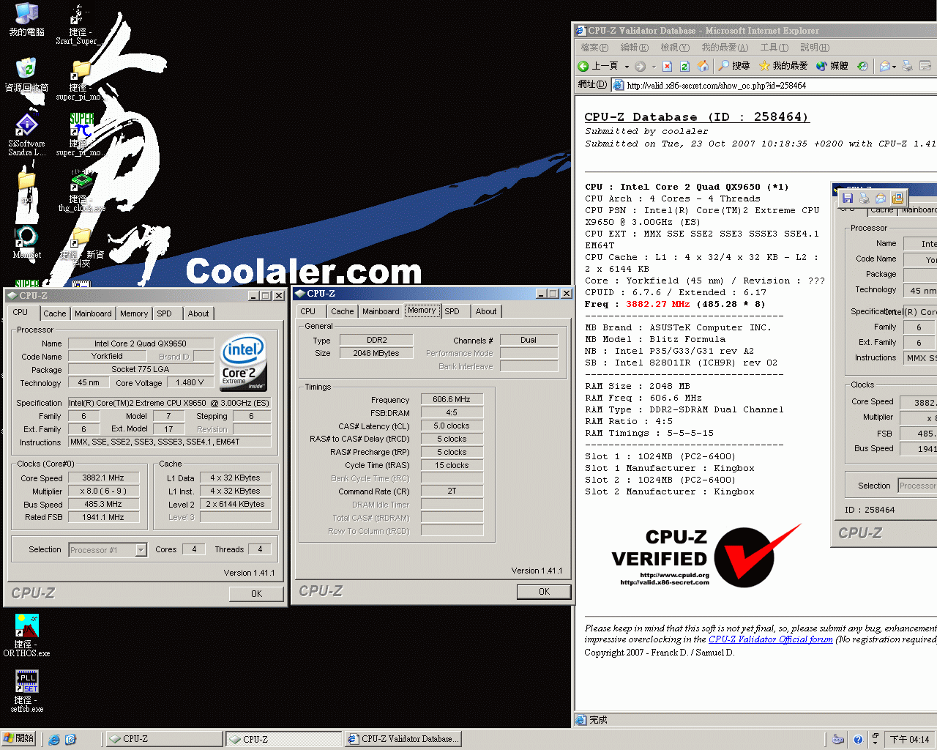This screenshot has width=937, height=750.
Task: Open the Search (搜尋) toolbar button
Action: 733,66
